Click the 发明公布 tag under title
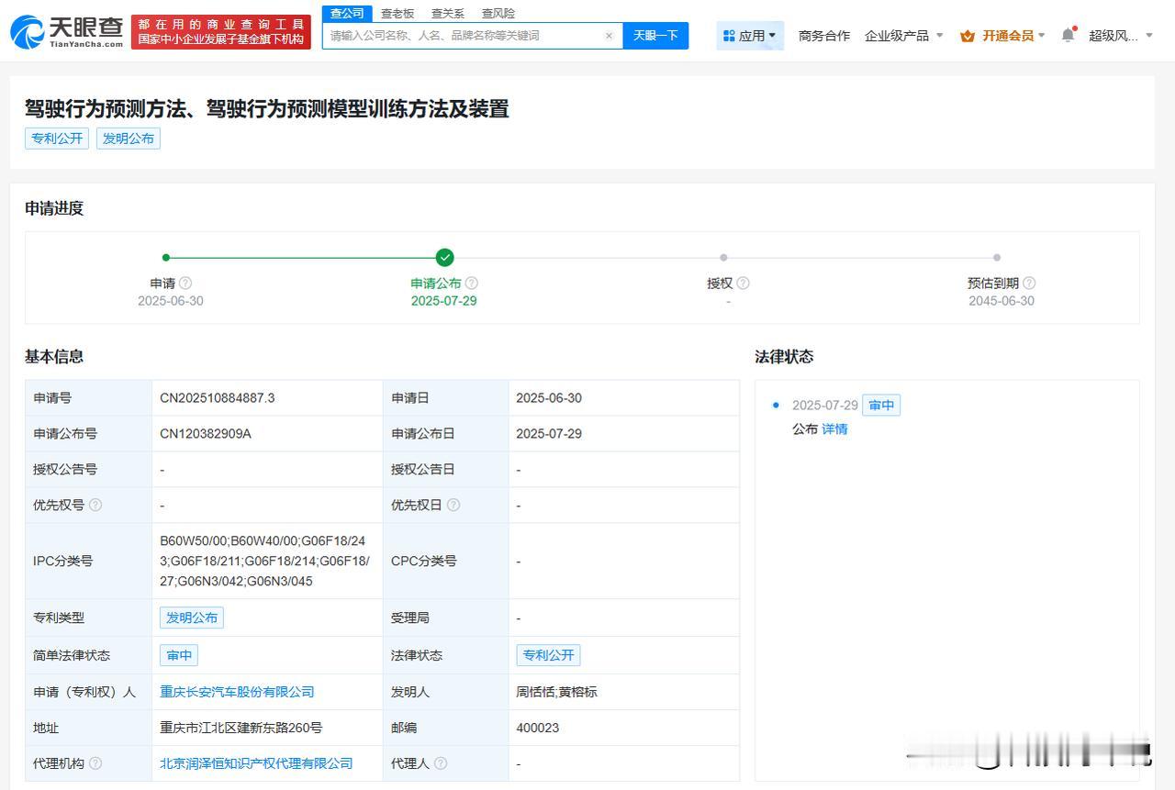This screenshot has width=1175, height=790. 129,139
